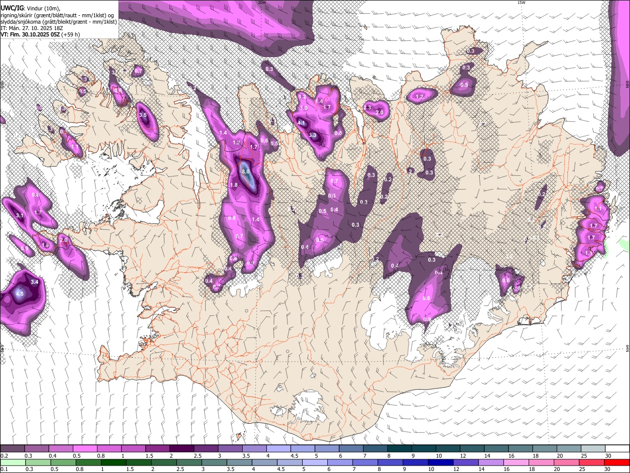The width and height of the screenshot is (630, 473).
Task: Click the violet swatch labeled 12 in the lower legend row
Action: (x=466, y=462)
